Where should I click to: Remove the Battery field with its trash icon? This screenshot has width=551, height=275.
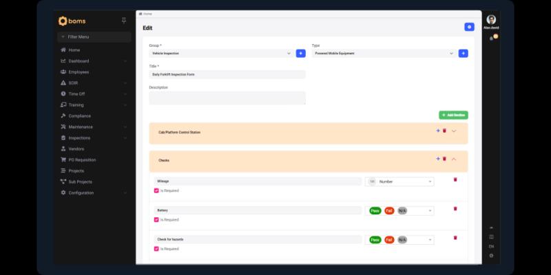(455, 209)
